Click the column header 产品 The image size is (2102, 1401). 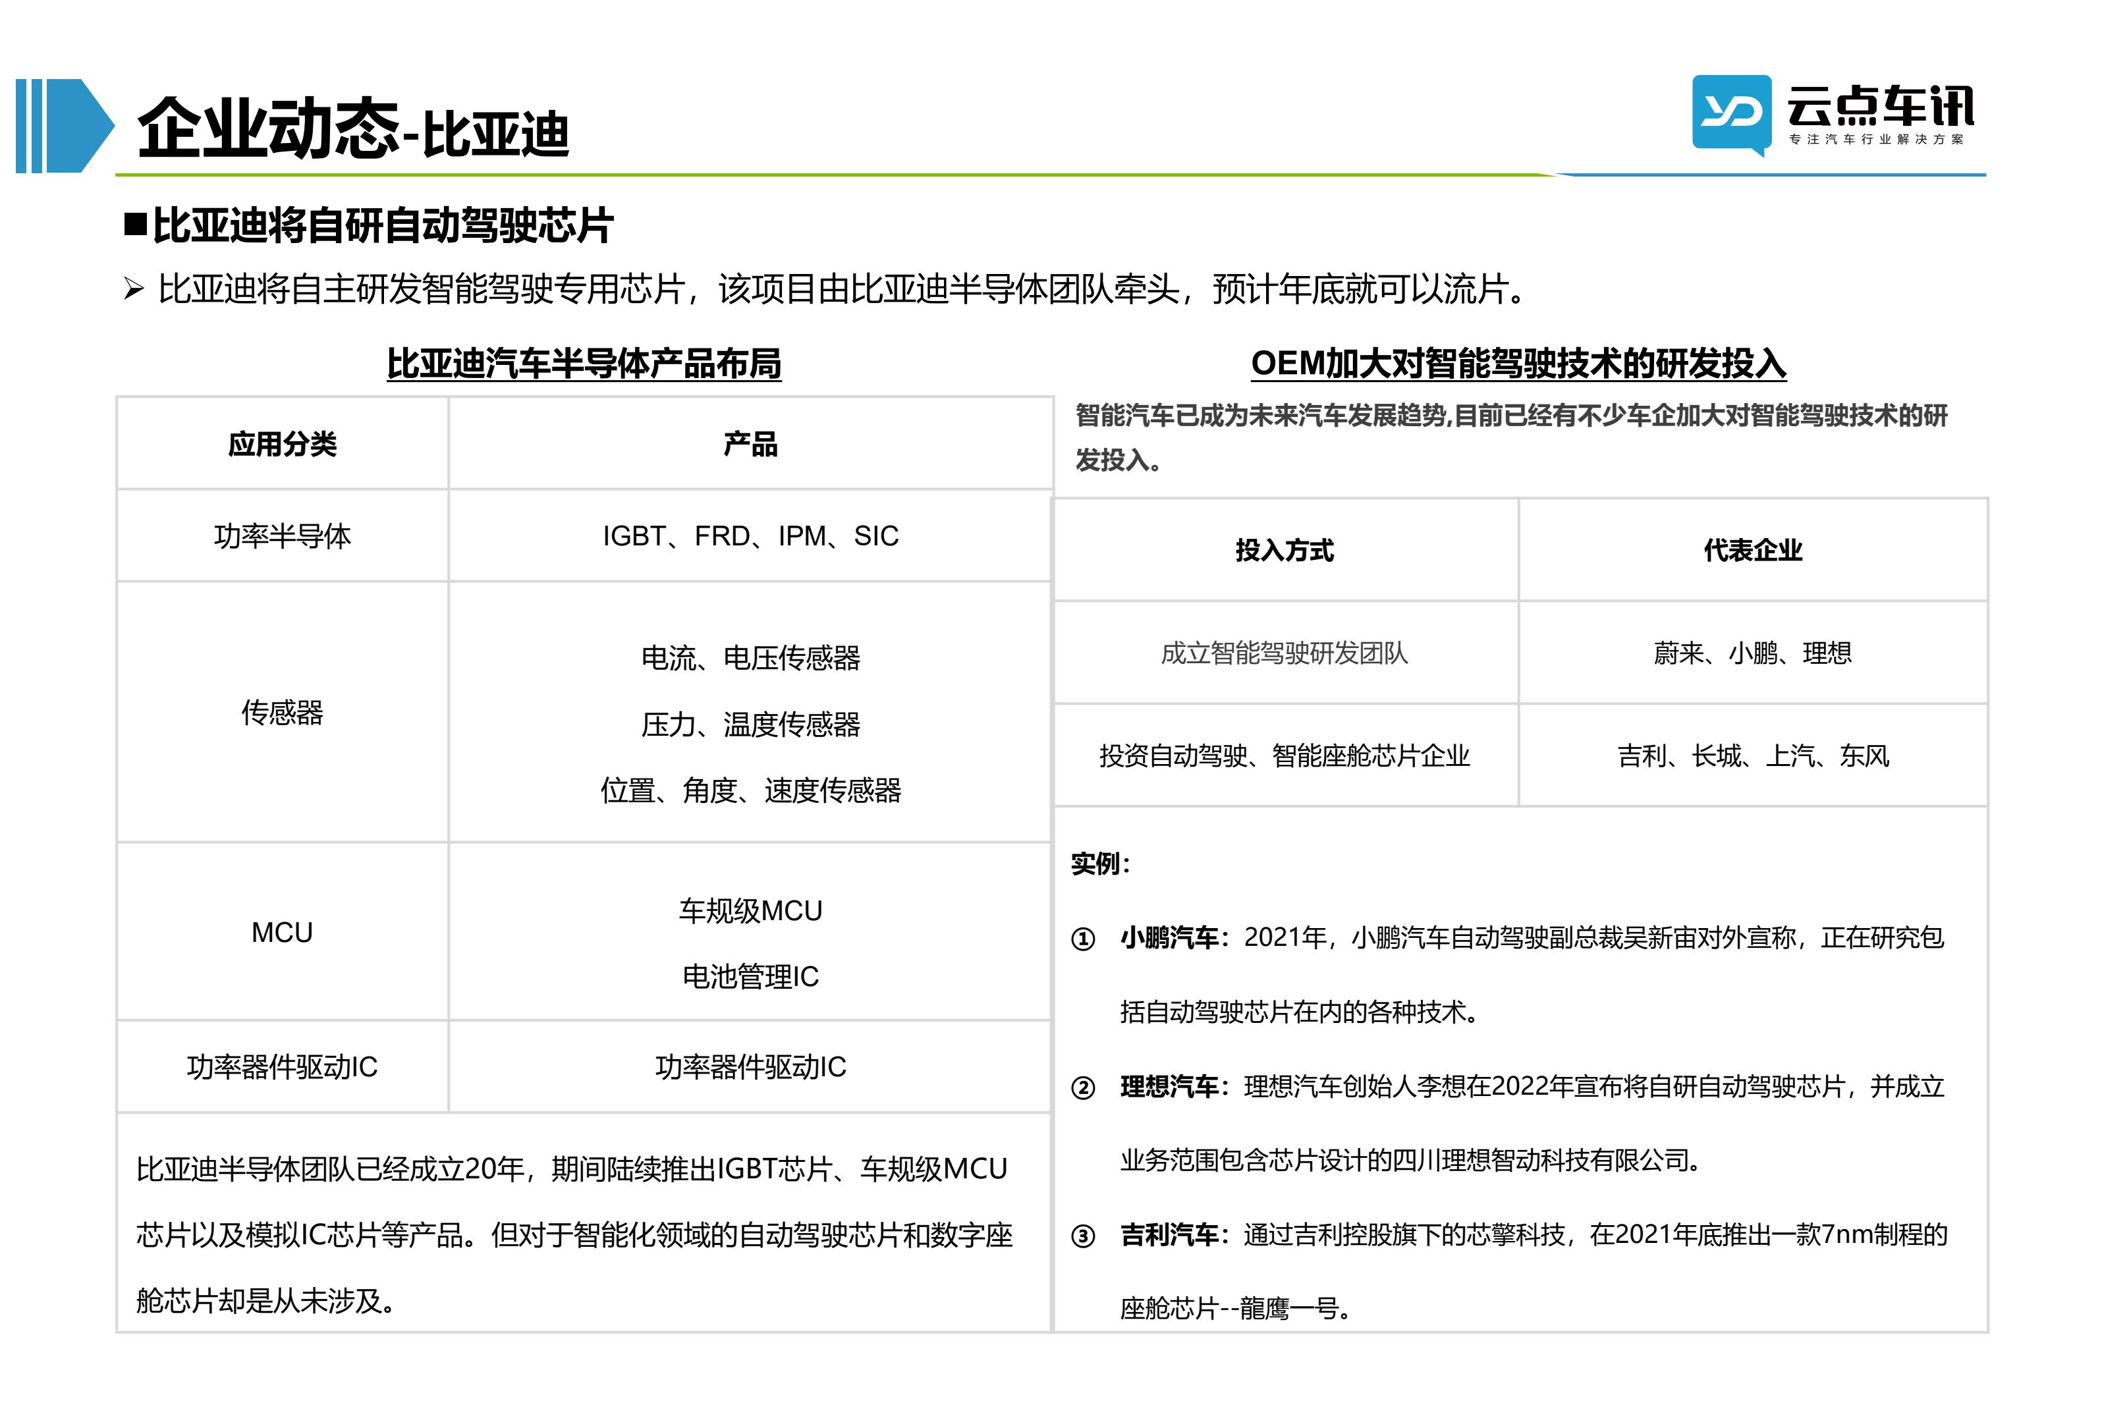point(750,444)
